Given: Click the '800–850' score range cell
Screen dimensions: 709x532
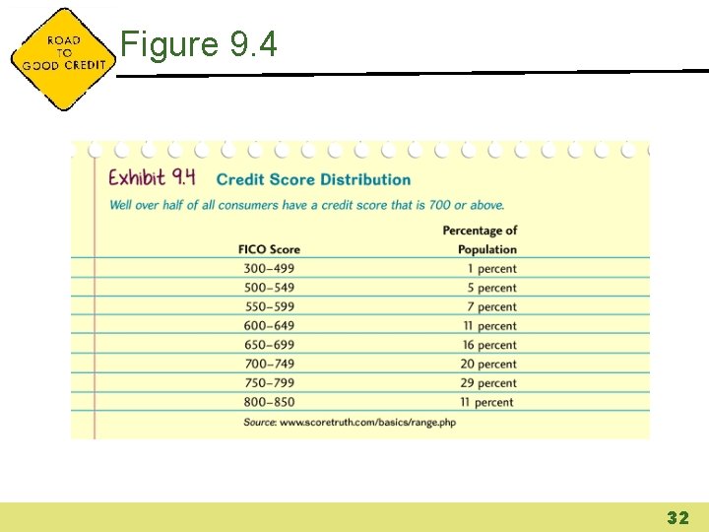Looking at the screenshot, I should pyautogui.click(x=269, y=402).
